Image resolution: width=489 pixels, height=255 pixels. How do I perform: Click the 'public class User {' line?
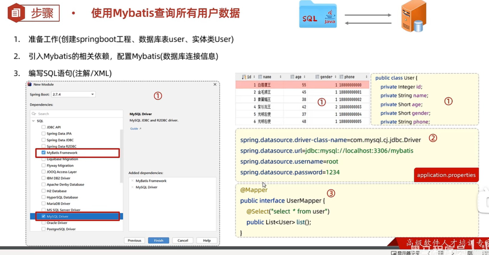[396, 78]
